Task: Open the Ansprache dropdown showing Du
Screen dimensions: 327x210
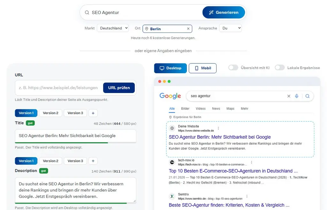Action: (x=231, y=28)
